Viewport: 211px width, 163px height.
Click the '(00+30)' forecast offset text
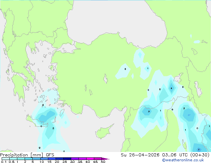(x=200, y=155)
